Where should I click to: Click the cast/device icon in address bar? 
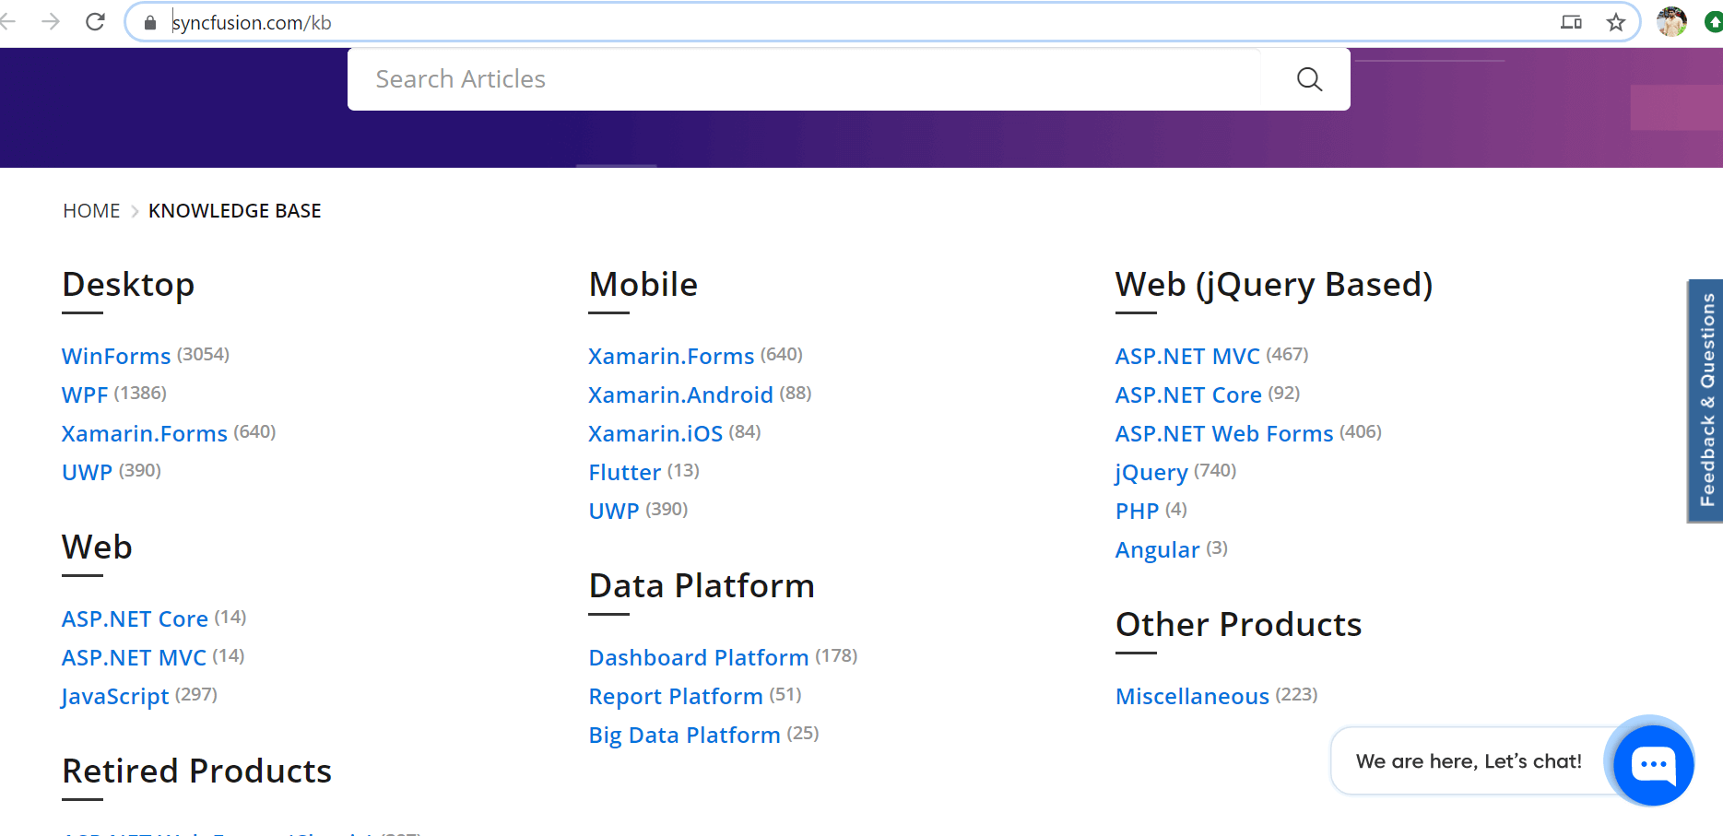point(1571,22)
